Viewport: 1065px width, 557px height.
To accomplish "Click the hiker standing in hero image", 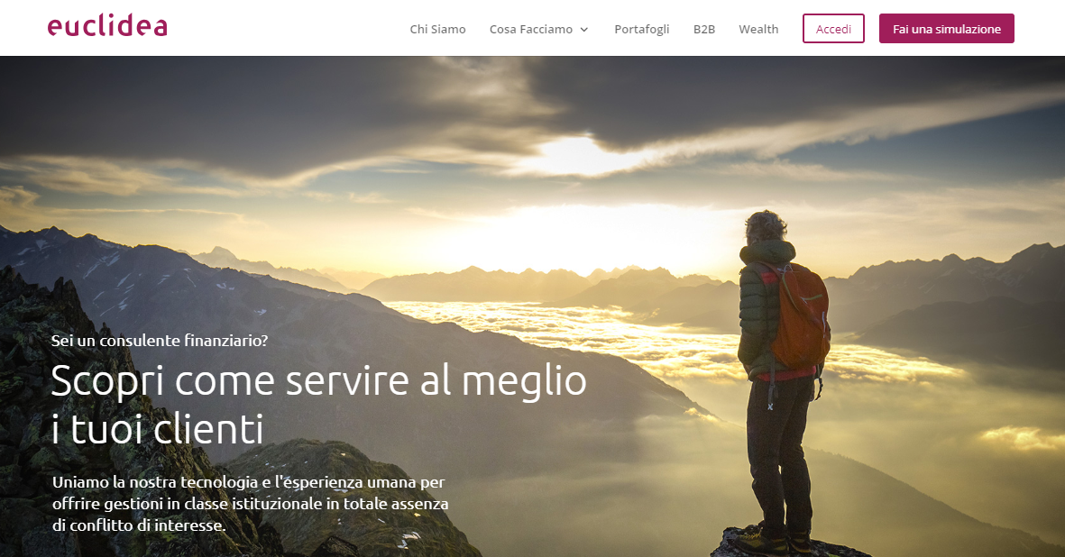I will click(x=781, y=380).
